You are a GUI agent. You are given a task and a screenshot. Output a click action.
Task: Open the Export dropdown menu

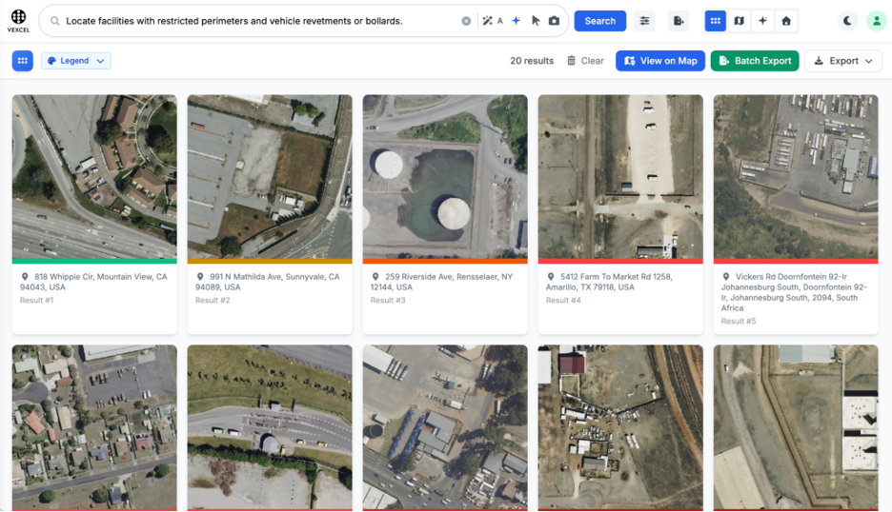842,61
